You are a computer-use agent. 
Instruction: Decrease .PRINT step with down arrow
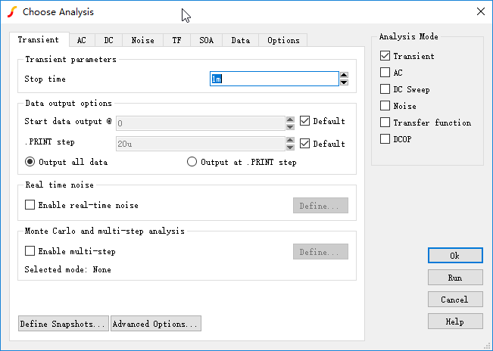point(290,148)
